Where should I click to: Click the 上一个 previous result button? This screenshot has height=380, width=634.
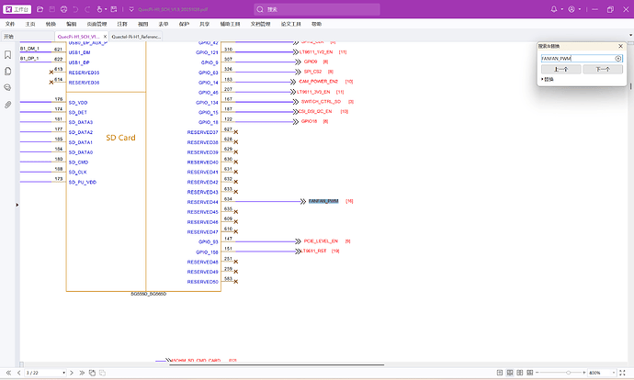coord(560,70)
